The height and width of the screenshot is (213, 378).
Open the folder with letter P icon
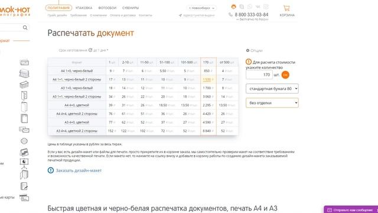click(24, 96)
